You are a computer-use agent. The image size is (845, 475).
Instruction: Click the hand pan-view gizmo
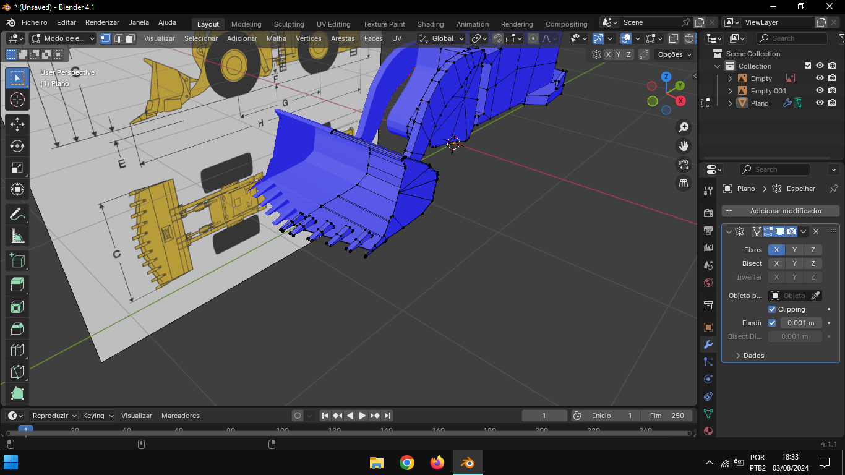[x=684, y=146]
